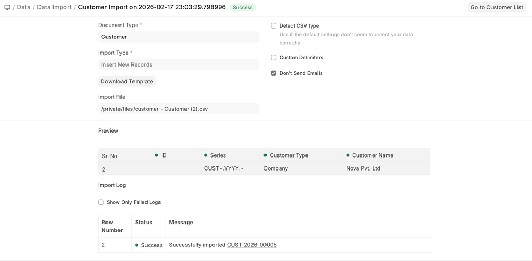Click the Success status badge
532x261 pixels.
(x=243, y=8)
